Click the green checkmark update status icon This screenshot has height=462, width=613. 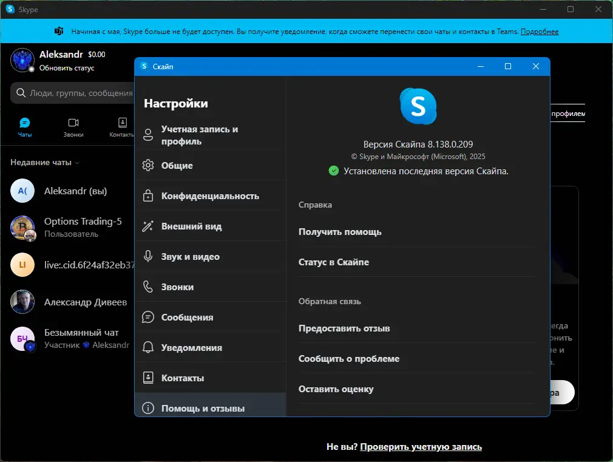[x=333, y=171]
